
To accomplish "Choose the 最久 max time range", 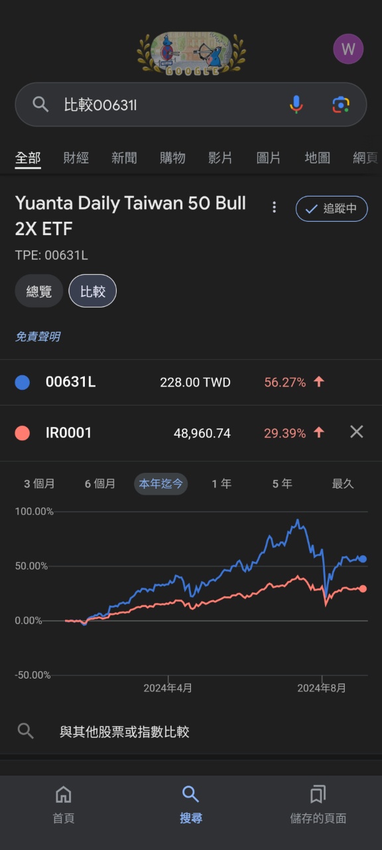I will [x=343, y=483].
